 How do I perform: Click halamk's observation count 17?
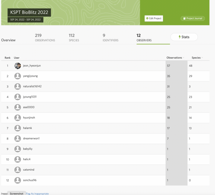pyautogui.click(x=168, y=128)
